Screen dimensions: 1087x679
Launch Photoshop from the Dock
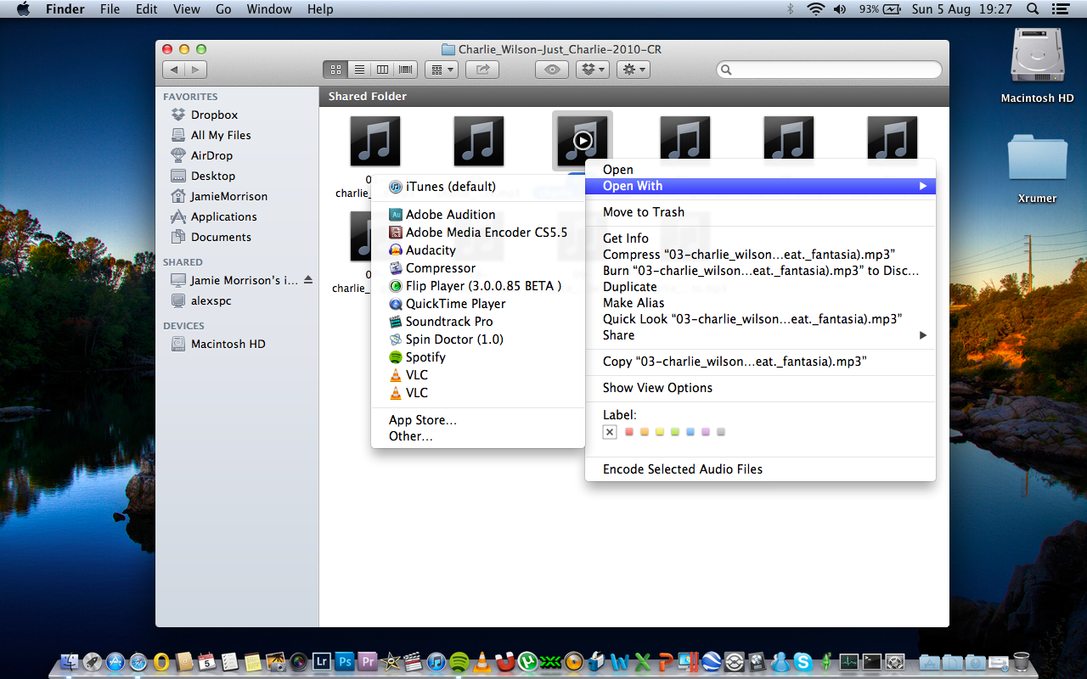pos(344,661)
